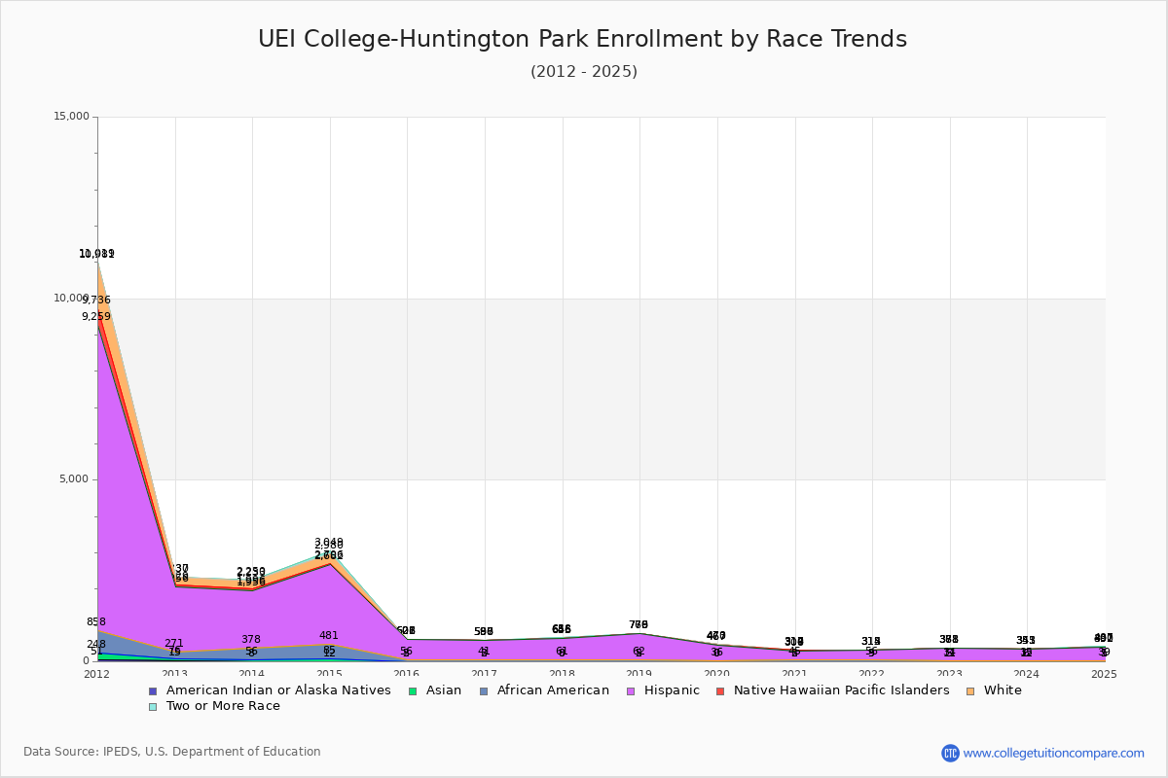Open the www.collegetuitioncompare.com link

tap(1054, 753)
